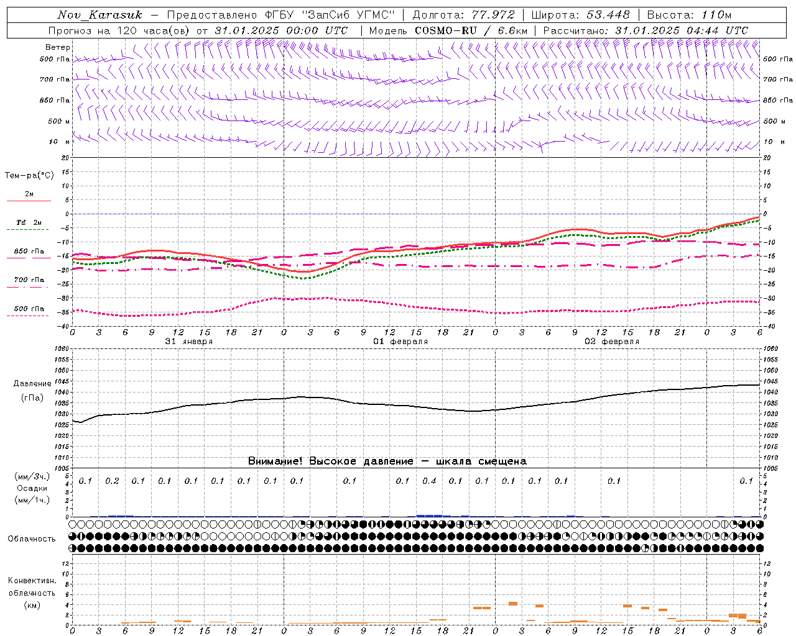Click the (мм/1ч.) precipitation unit label
Screen dimensions: 796x636
point(32,500)
